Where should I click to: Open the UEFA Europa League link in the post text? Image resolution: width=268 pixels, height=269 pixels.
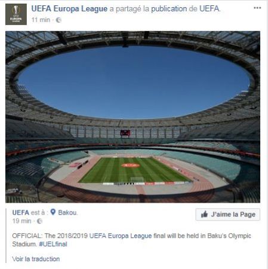pyautogui.click(x=121, y=236)
